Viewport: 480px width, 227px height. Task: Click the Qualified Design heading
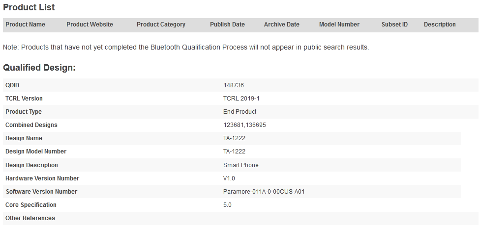coord(39,68)
